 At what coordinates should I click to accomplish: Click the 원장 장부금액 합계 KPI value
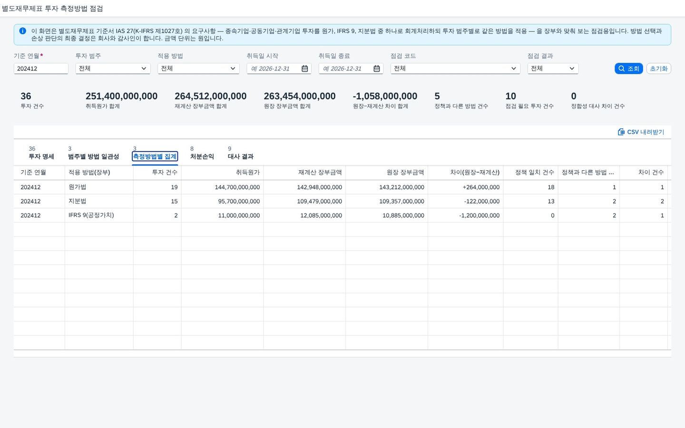pos(300,96)
